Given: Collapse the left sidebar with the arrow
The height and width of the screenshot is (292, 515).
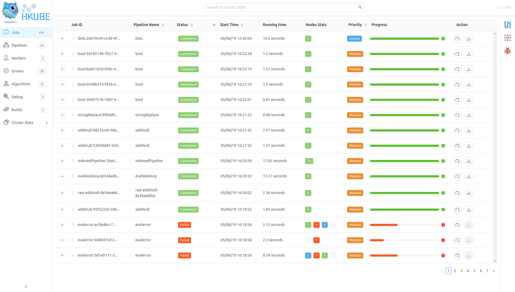Looking at the screenshot, I should point(26,287).
